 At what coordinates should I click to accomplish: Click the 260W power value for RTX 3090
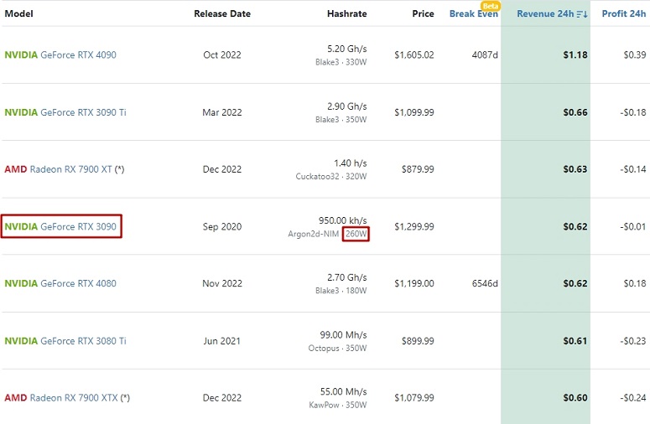[x=356, y=234]
